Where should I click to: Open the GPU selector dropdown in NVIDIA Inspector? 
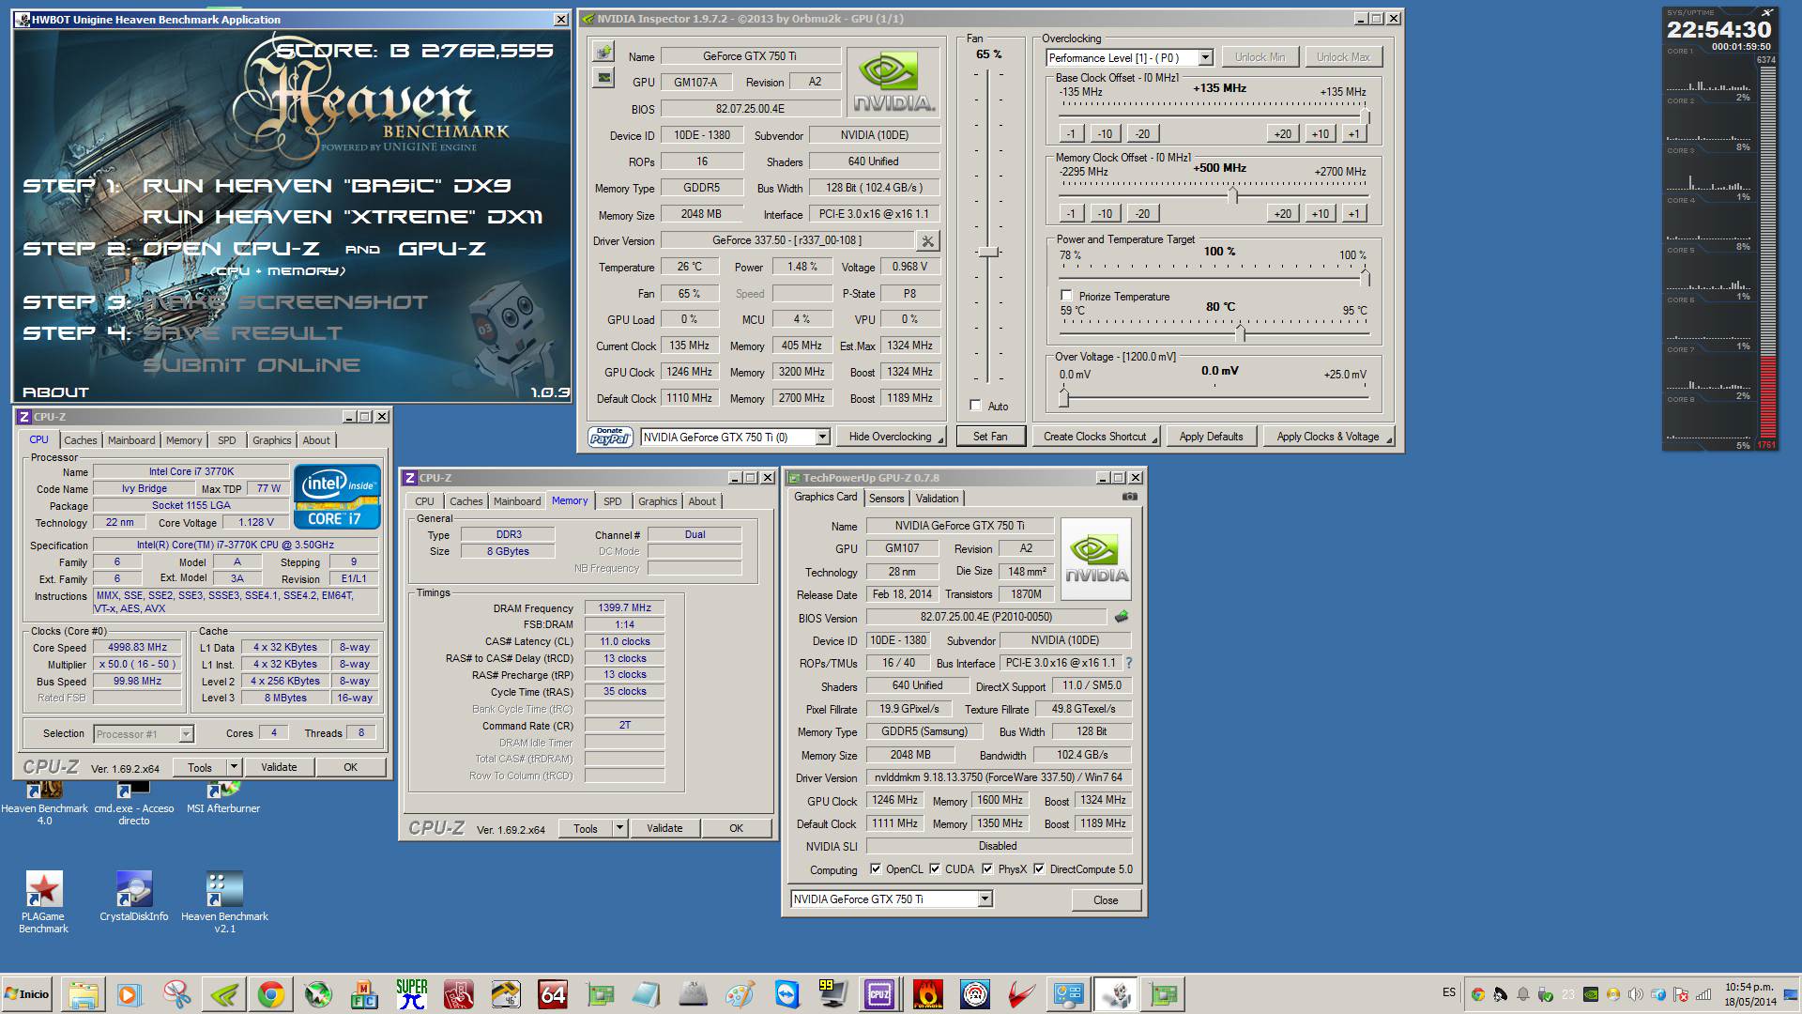pos(822,437)
